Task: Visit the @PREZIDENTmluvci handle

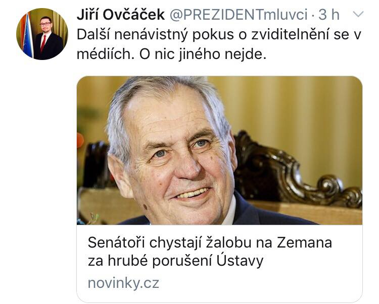Action: click(x=239, y=15)
